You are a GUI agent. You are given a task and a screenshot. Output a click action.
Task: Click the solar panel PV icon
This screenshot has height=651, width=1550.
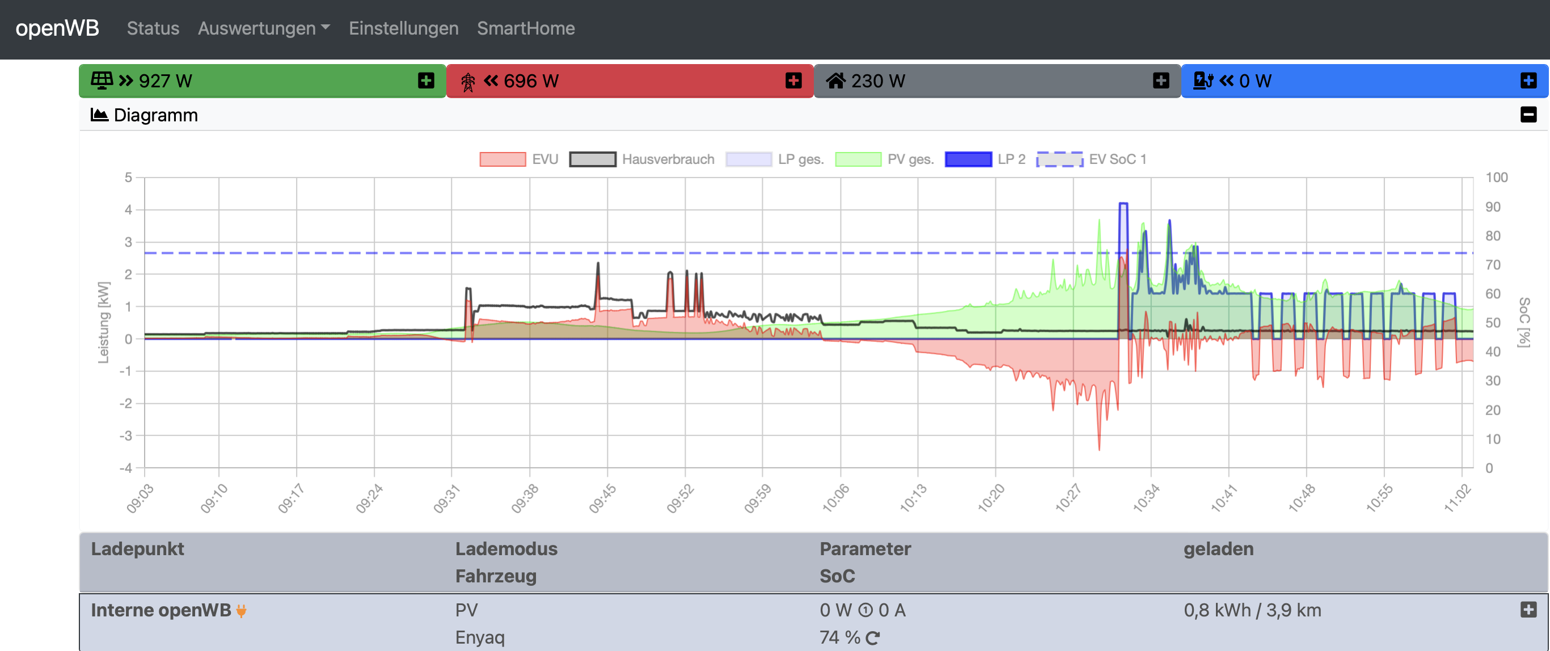pyautogui.click(x=102, y=80)
